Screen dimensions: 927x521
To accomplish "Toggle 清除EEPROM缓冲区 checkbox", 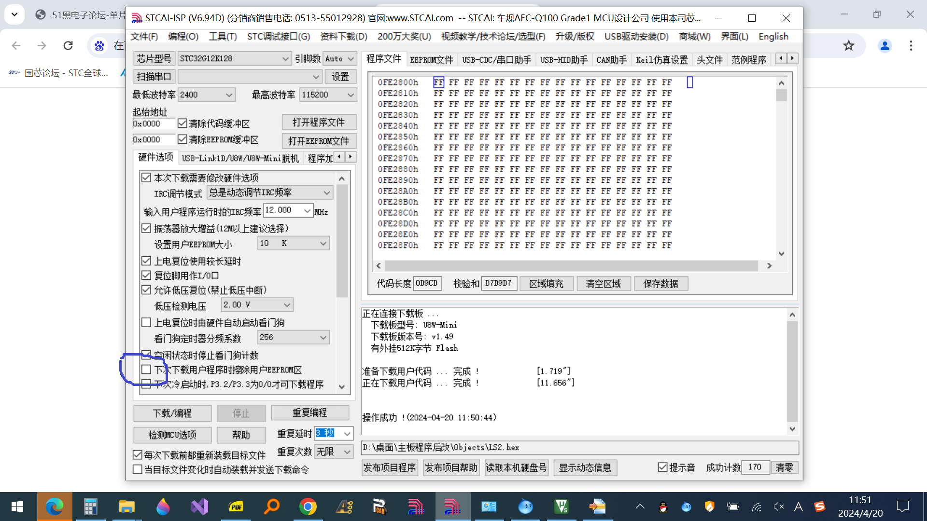I will [182, 139].
